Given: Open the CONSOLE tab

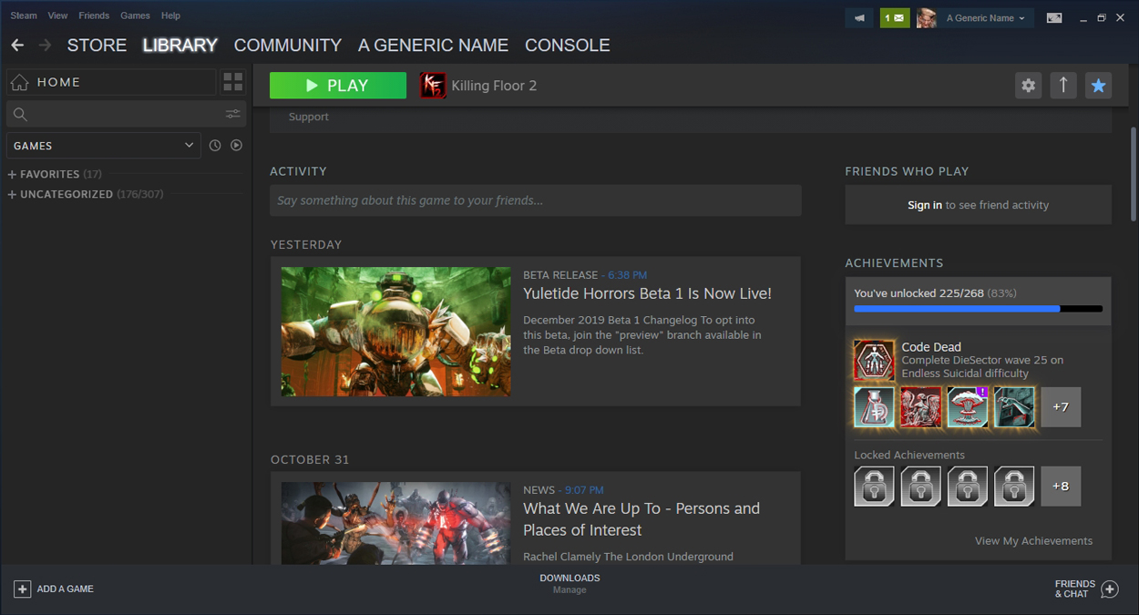Looking at the screenshot, I should pyautogui.click(x=568, y=45).
